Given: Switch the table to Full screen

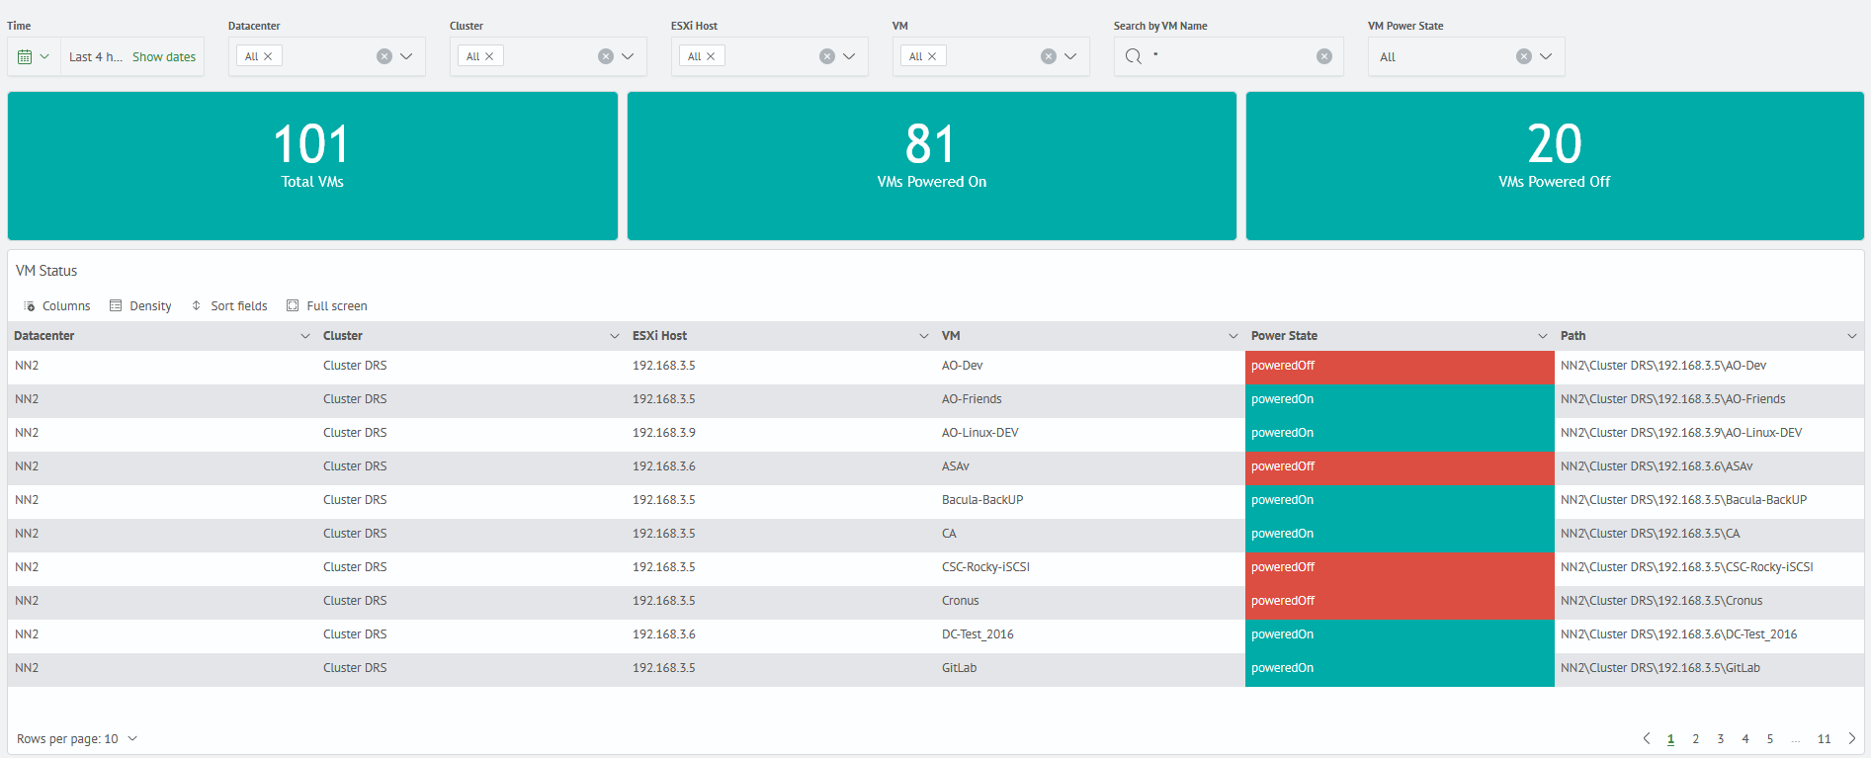Looking at the screenshot, I should (x=326, y=306).
